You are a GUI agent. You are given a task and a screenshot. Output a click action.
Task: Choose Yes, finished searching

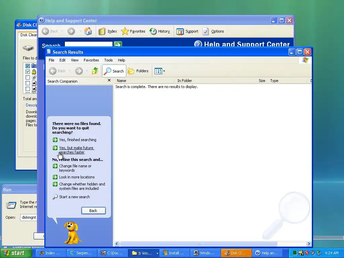point(78,140)
